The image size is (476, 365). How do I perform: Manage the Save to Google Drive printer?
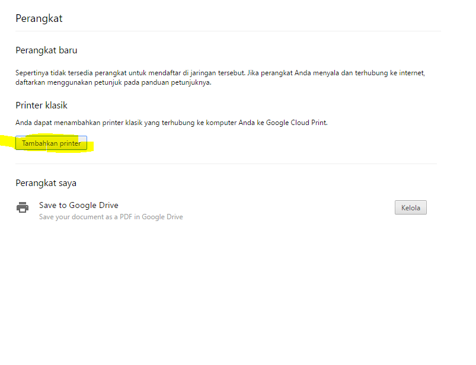tap(410, 207)
